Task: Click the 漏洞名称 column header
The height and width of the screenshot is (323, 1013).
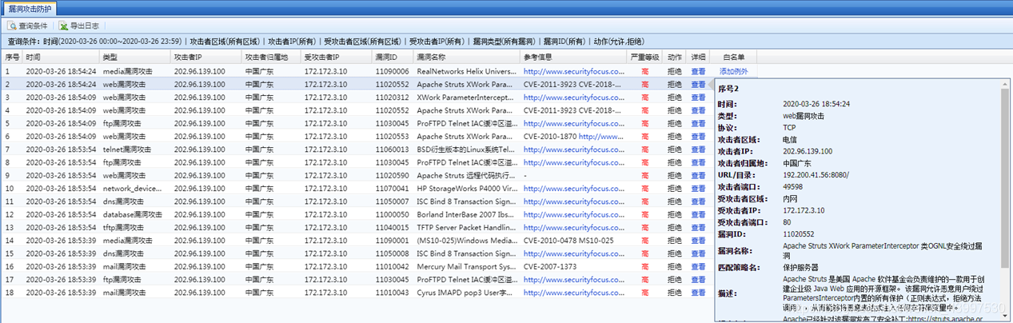Action: [431, 58]
